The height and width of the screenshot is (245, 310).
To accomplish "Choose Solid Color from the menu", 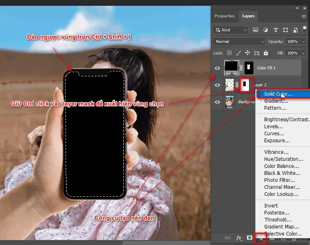I will tap(278, 94).
